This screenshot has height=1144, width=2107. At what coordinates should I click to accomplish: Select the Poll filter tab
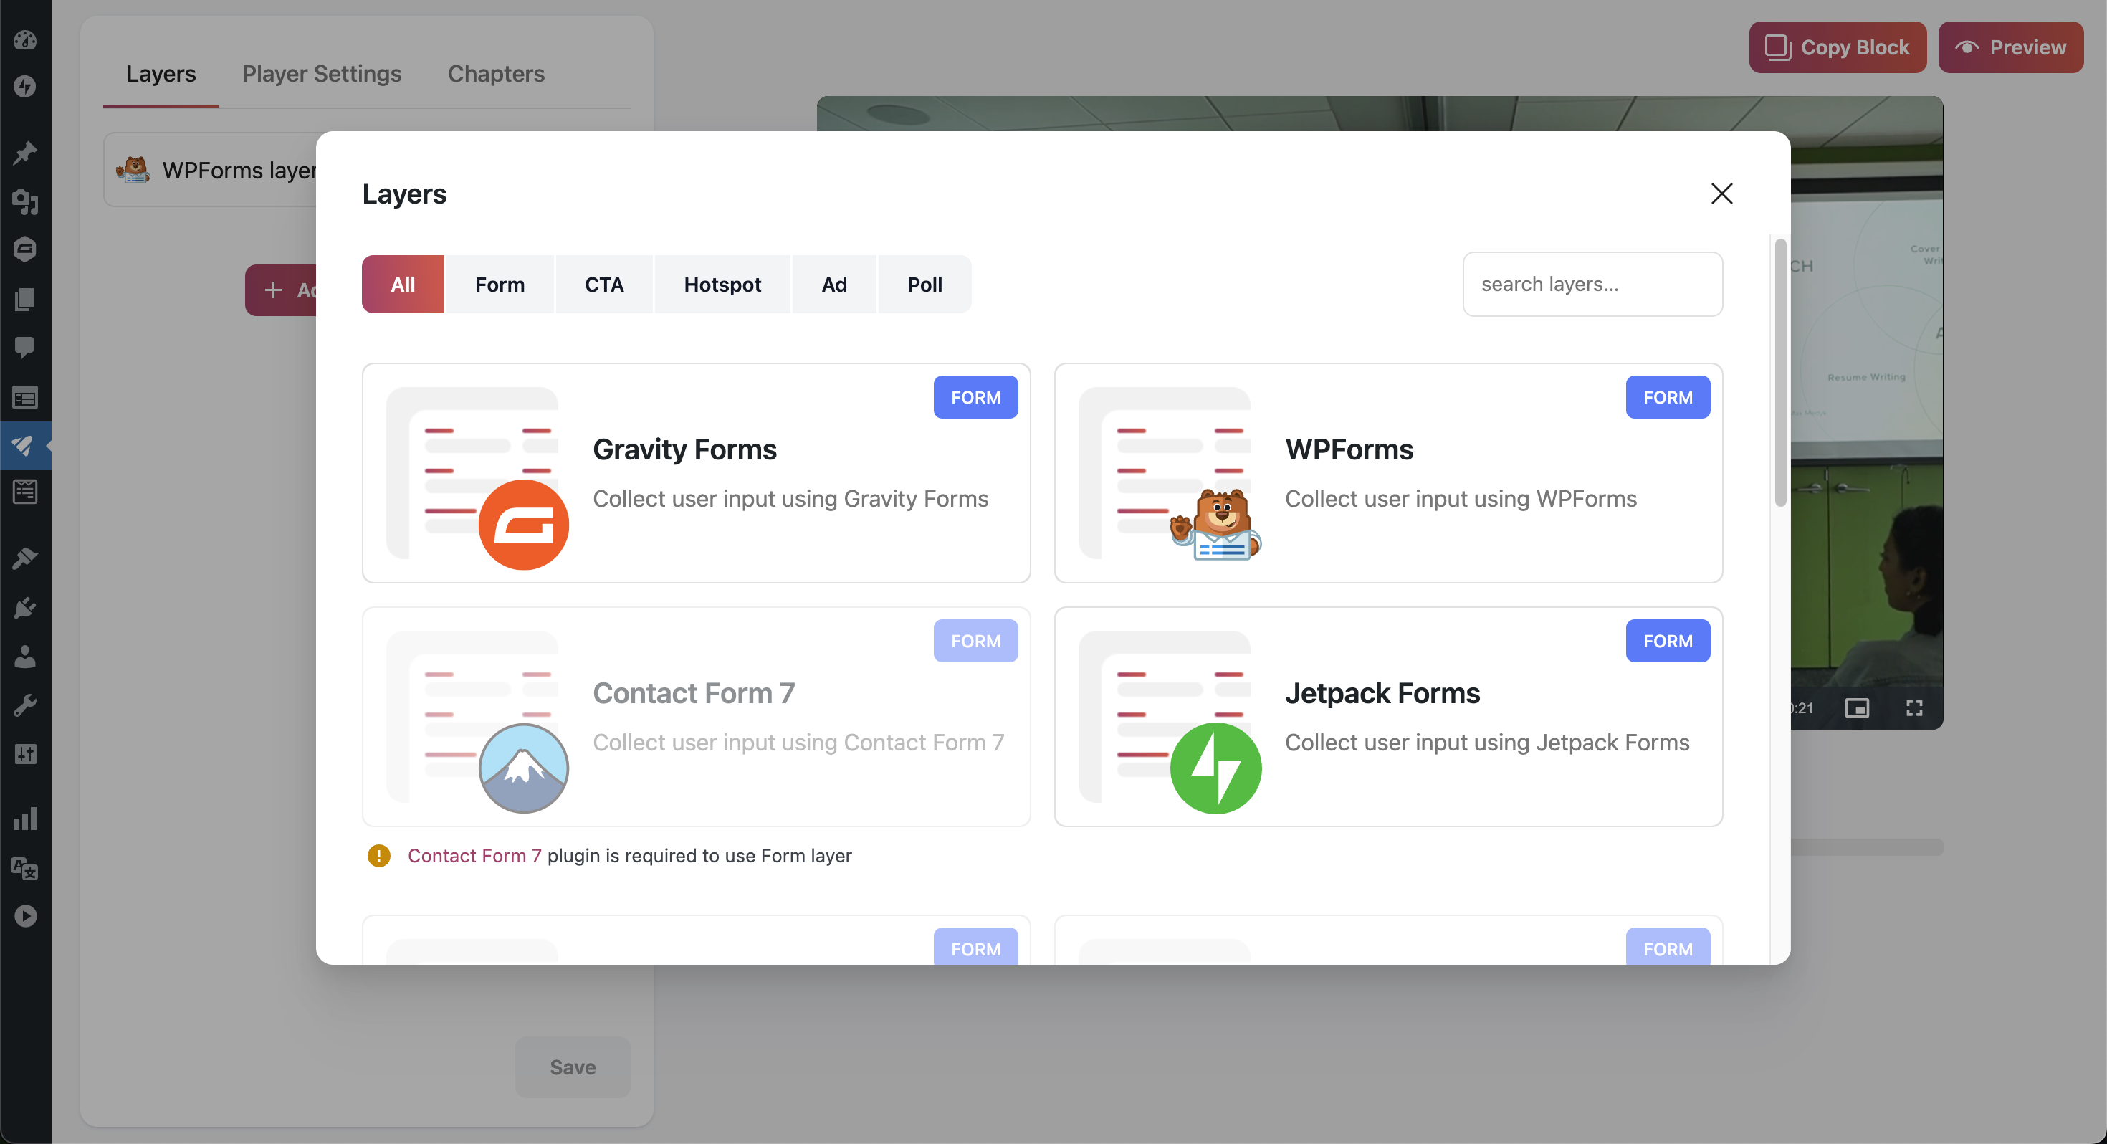(x=924, y=285)
